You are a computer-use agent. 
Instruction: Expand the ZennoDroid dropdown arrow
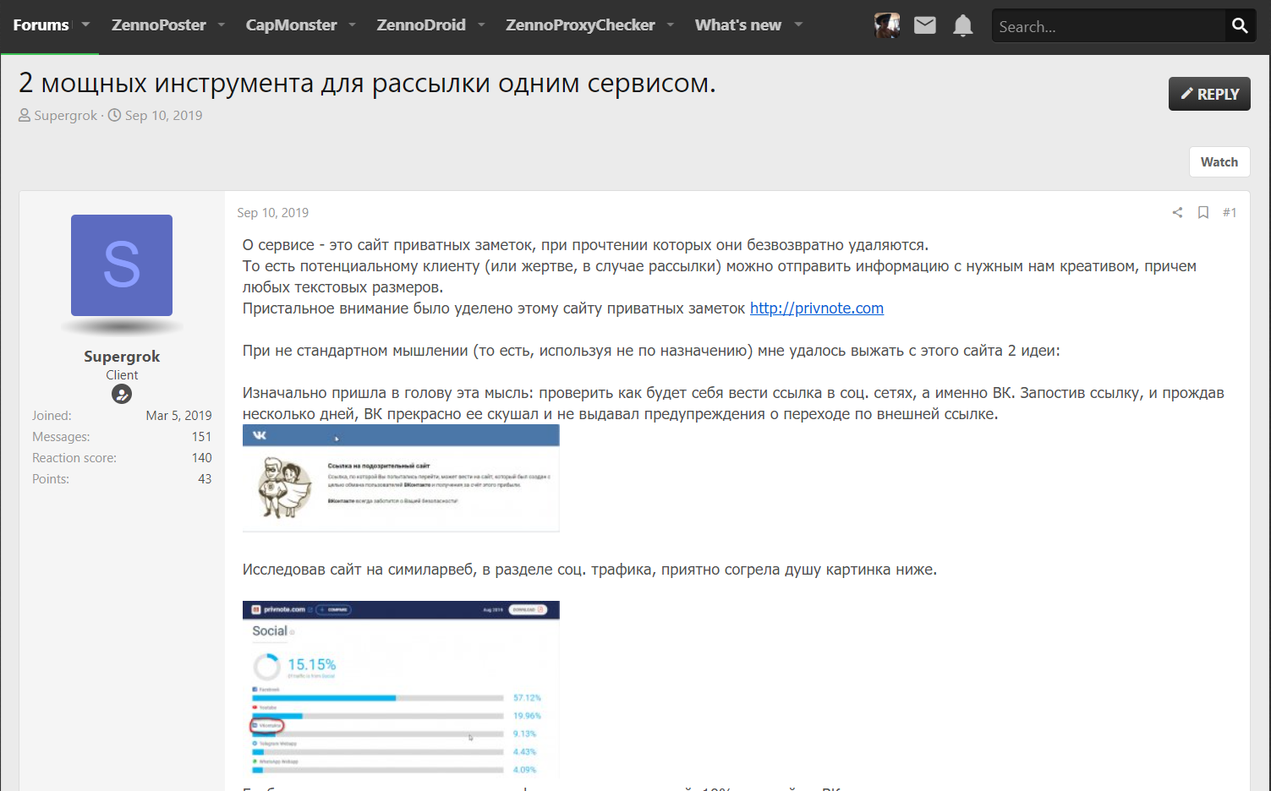[x=481, y=25]
